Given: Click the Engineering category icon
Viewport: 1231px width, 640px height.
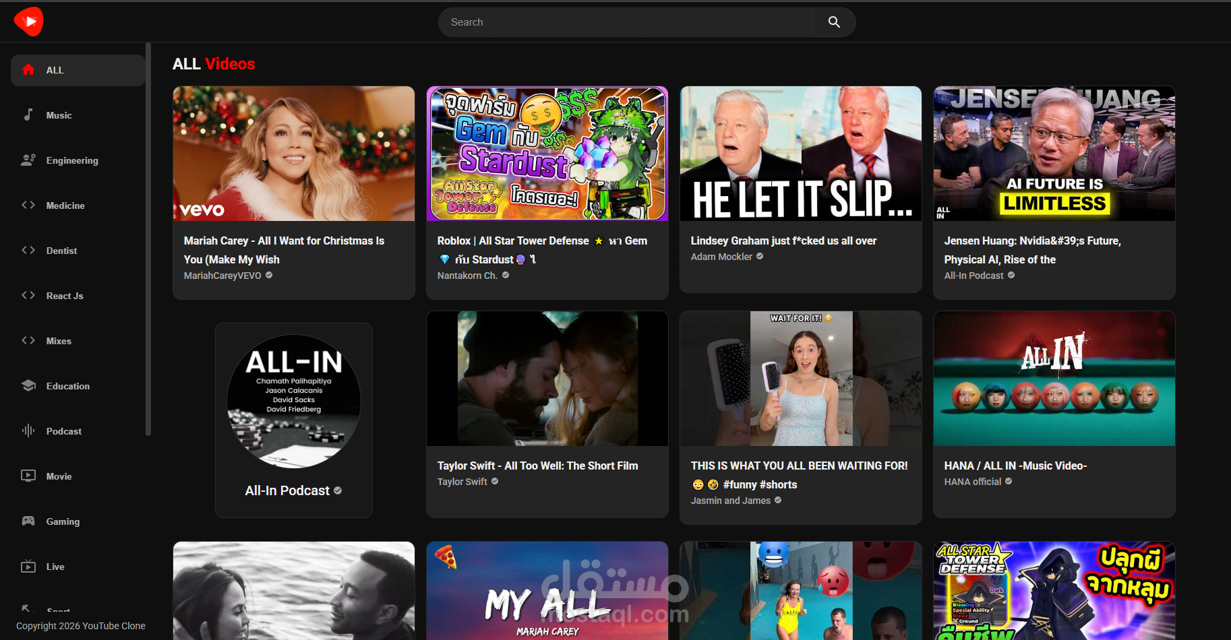Looking at the screenshot, I should pos(28,160).
